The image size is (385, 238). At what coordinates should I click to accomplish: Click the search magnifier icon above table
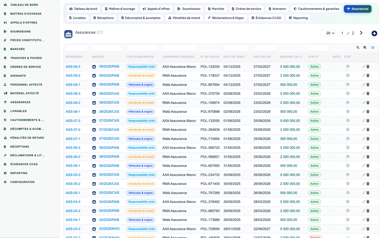358,47
